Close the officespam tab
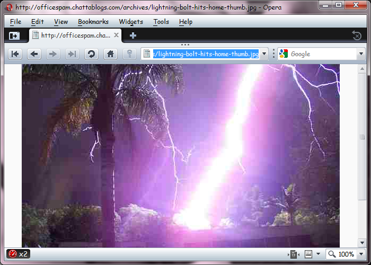Image resolution: width=371 pixels, height=265 pixels. point(116,35)
